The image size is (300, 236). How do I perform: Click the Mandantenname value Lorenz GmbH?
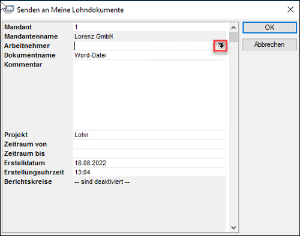[x=94, y=37]
